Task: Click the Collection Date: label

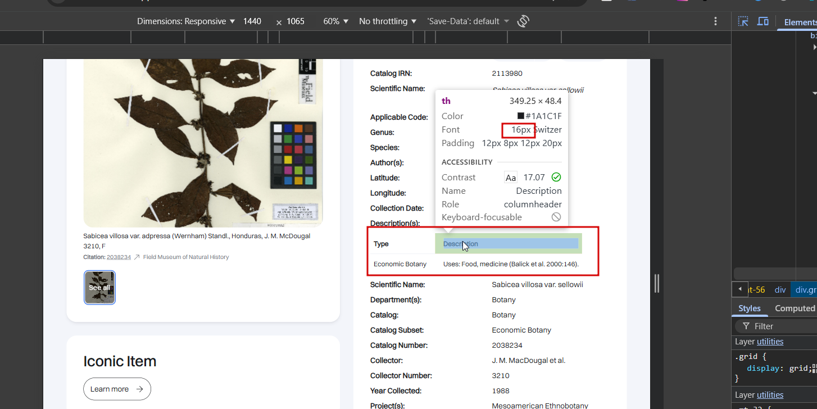Action: [396, 208]
